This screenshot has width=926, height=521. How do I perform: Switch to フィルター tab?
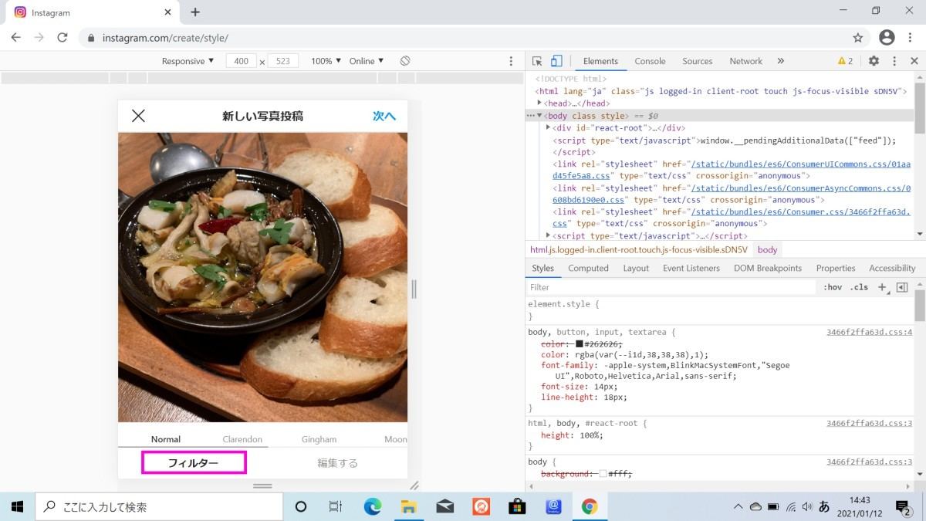(194, 463)
